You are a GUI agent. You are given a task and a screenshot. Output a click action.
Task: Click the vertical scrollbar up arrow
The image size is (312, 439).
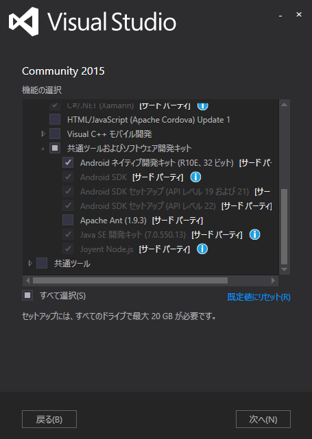coord(285,105)
